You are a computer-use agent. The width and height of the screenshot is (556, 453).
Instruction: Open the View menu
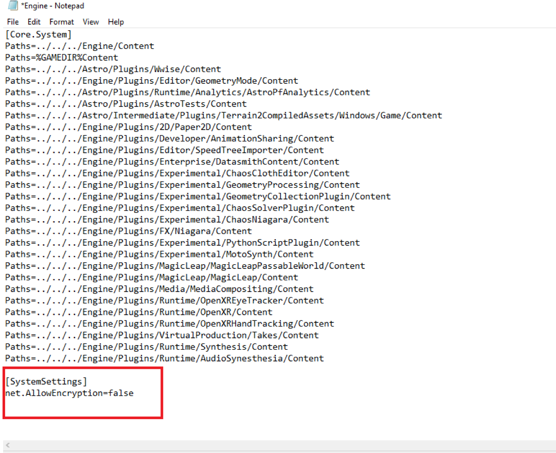91,22
